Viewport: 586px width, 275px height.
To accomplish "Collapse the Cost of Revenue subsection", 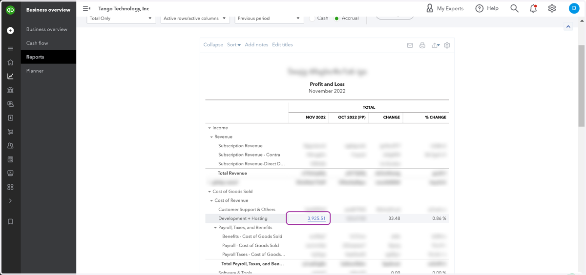I will pyautogui.click(x=211, y=201).
